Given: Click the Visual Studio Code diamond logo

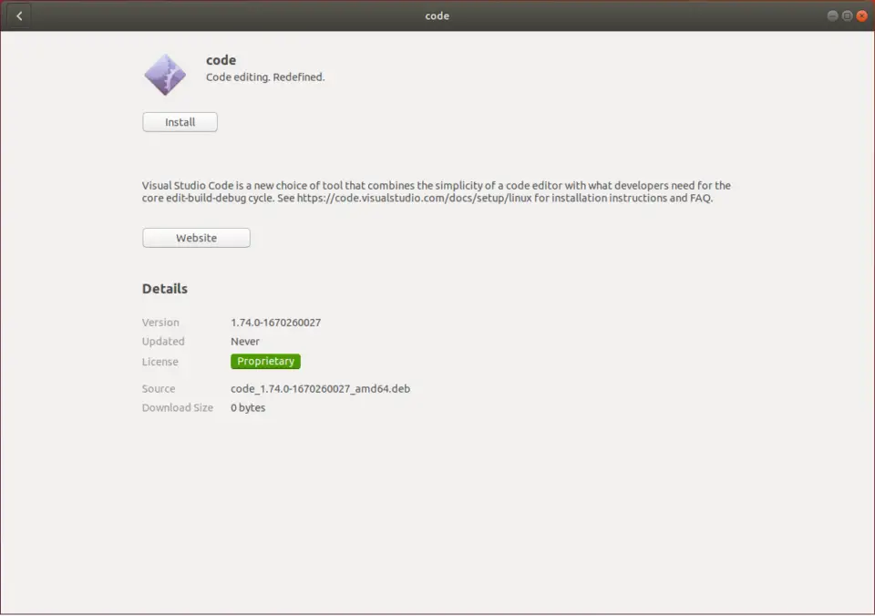Looking at the screenshot, I should click(165, 74).
